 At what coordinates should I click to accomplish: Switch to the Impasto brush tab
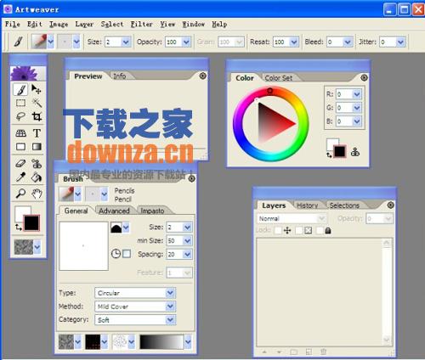click(x=152, y=211)
